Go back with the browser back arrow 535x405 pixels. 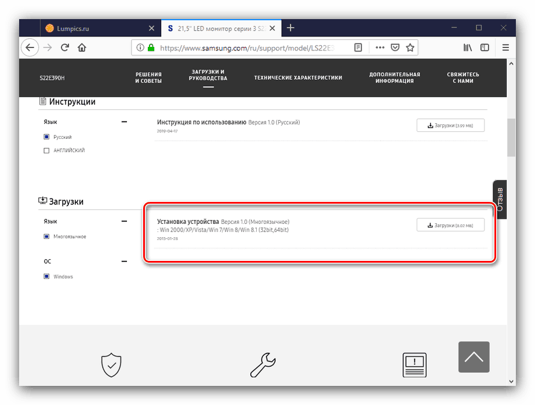pos(30,47)
